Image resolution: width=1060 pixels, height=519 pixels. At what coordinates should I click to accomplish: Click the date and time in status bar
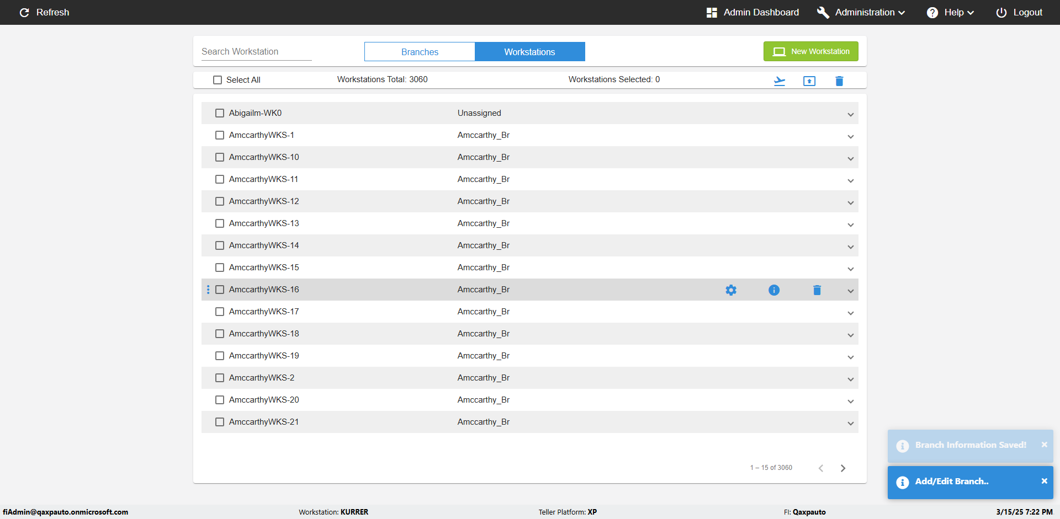pos(1024,512)
